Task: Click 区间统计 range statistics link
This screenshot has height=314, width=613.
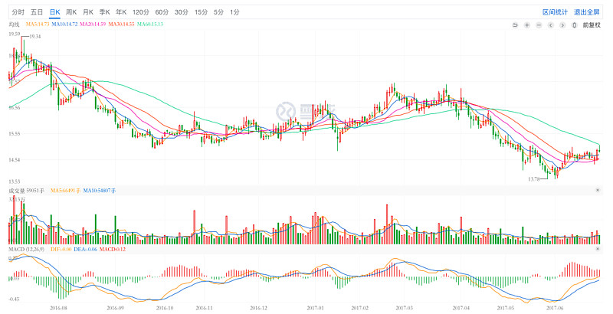Action: coord(555,12)
